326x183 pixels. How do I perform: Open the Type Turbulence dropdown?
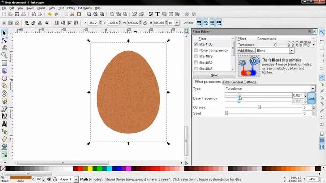coord(313,89)
